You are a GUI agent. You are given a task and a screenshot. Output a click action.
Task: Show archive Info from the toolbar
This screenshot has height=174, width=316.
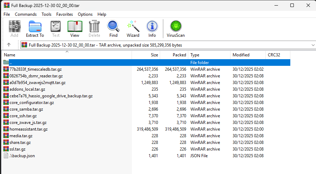[x=152, y=29]
